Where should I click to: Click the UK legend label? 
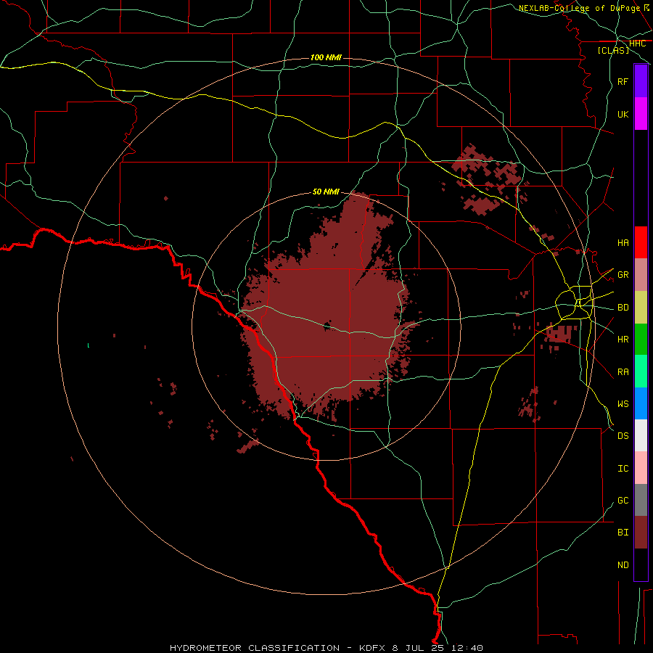pyautogui.click(x=623, y=115)
